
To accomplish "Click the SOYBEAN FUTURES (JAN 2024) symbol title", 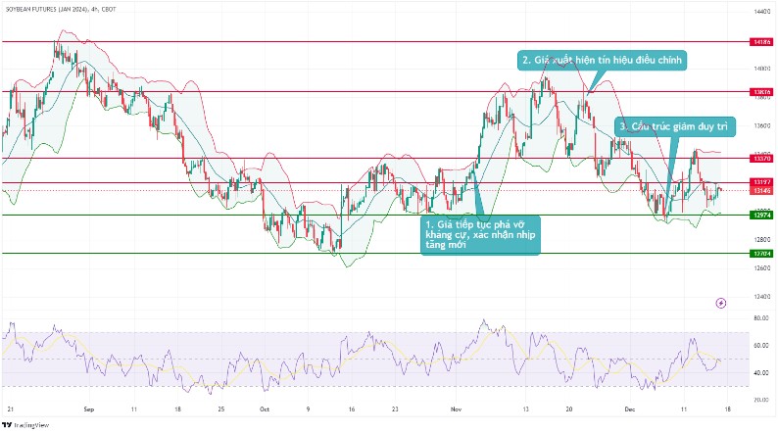I will 46,8.
